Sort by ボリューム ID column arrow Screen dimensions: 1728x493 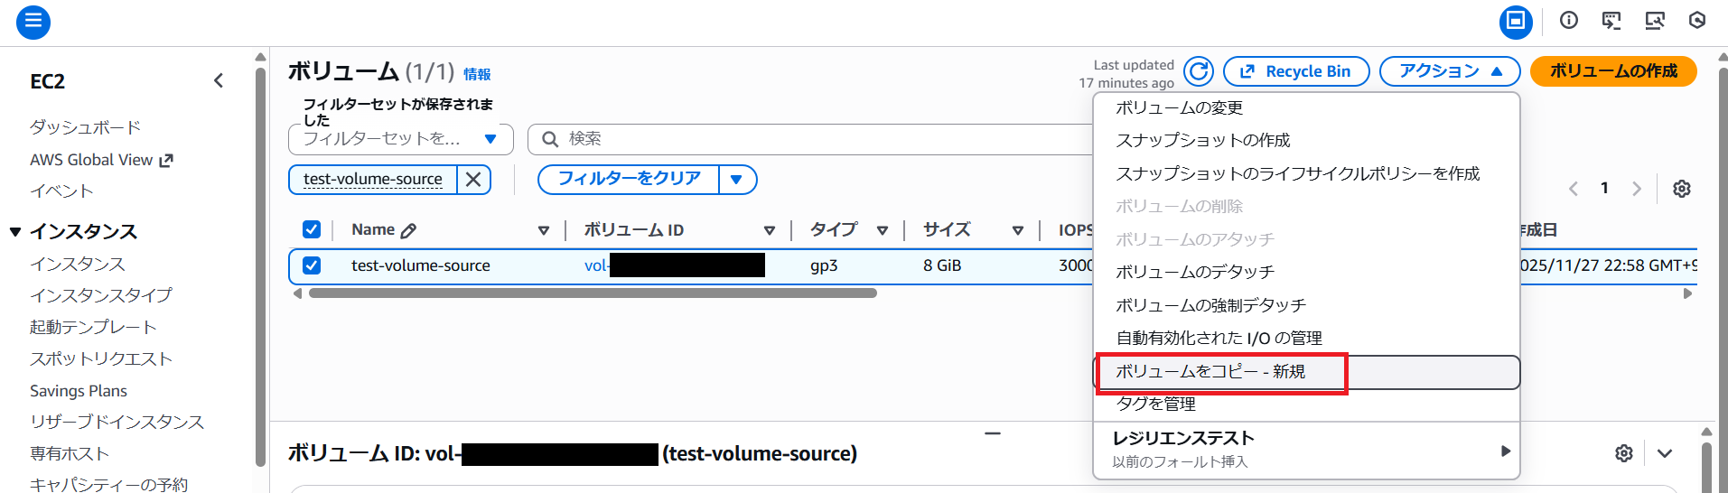(770, 230)
